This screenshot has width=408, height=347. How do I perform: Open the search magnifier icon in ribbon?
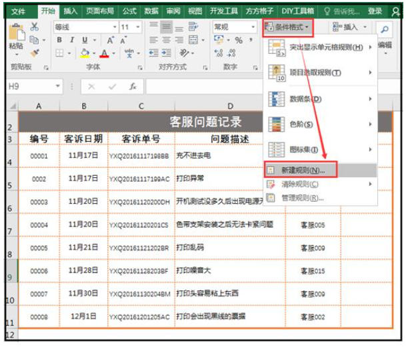[385, 29]
